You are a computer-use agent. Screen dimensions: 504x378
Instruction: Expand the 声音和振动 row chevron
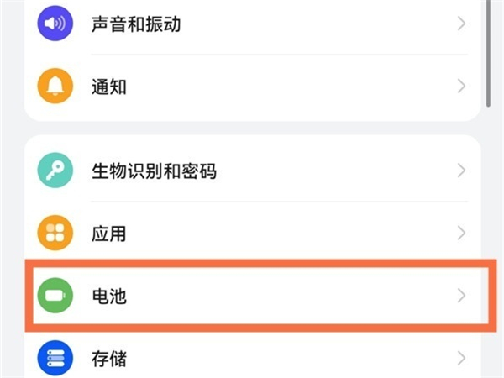click(461, 24)
